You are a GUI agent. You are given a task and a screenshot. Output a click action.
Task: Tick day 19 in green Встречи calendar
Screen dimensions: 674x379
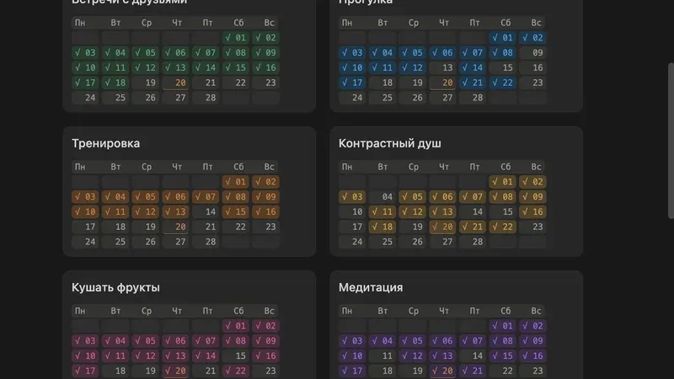(x=150, y=83)
